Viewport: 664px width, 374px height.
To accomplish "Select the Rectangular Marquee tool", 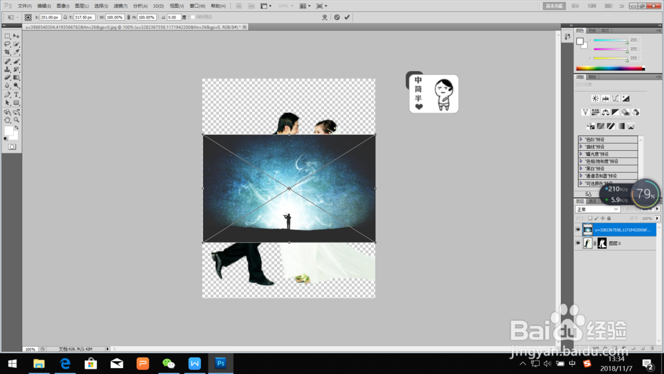I will (7, 36).
